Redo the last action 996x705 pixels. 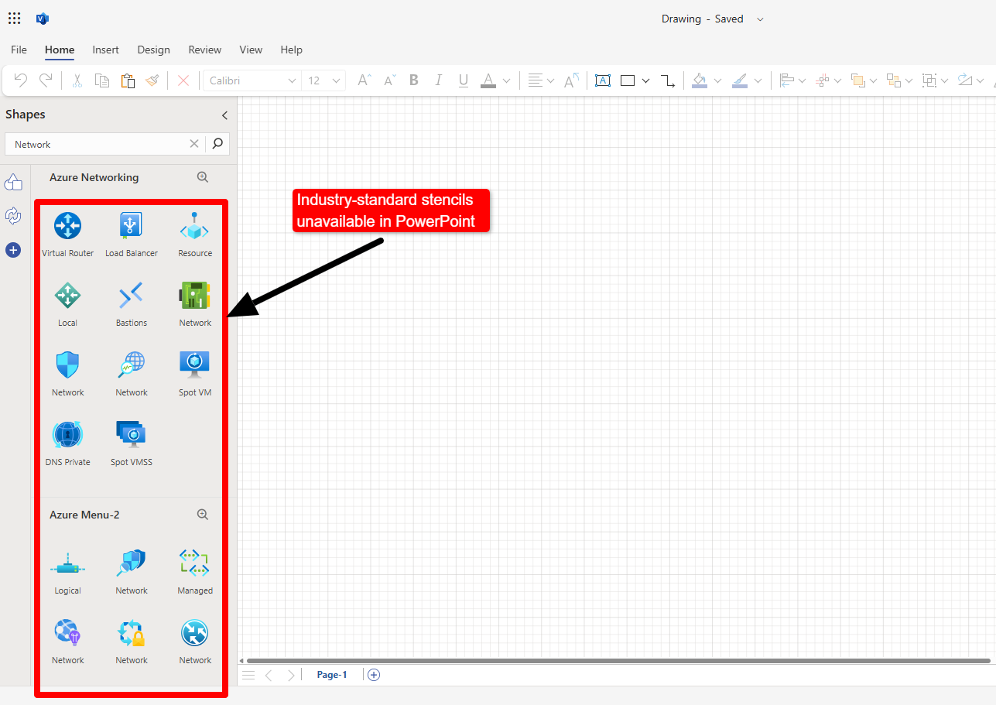[x=46, y=80]
